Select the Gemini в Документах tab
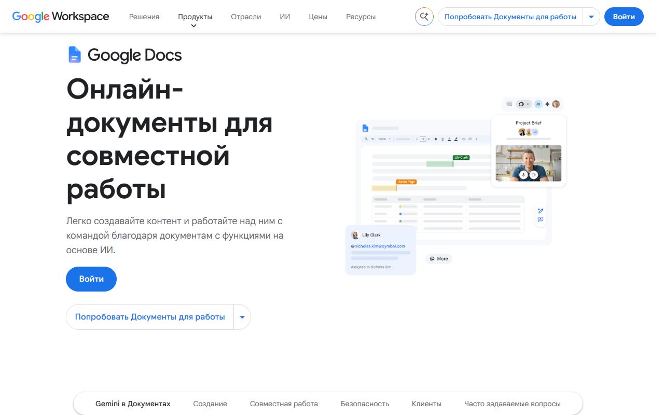 tap(133, 404)
